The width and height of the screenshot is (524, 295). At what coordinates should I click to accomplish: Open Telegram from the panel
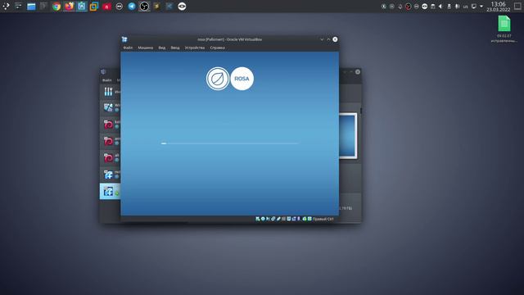click(132, 6)
